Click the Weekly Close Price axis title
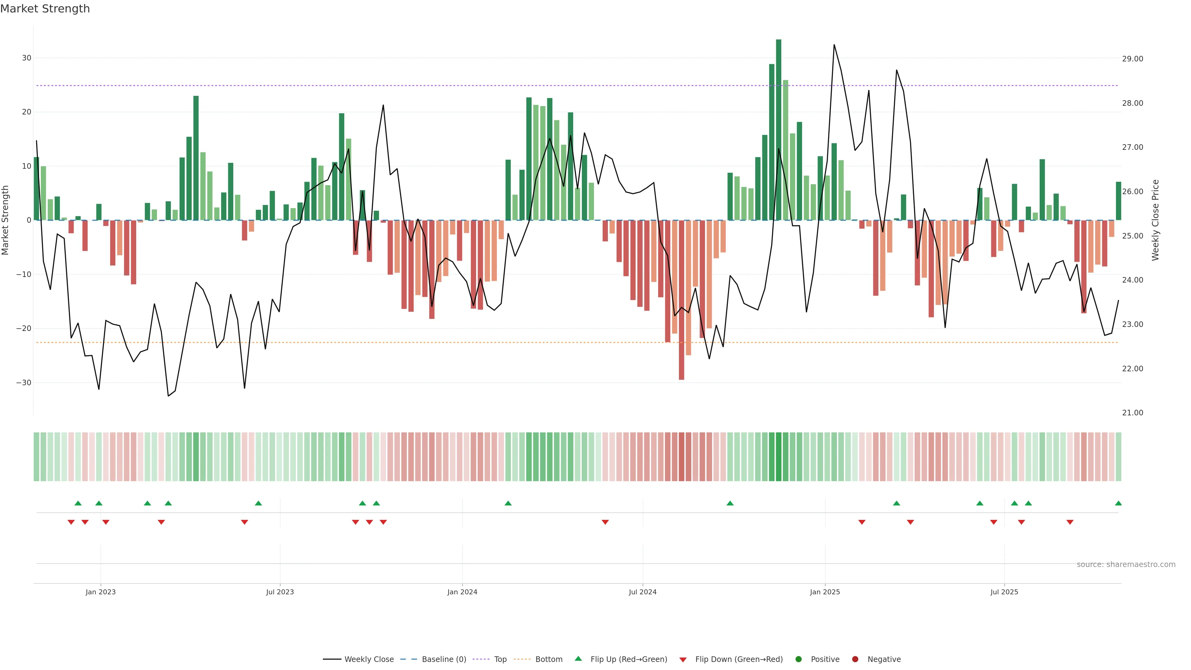The image size is (1191, 670). click(x=1155, y=220)
